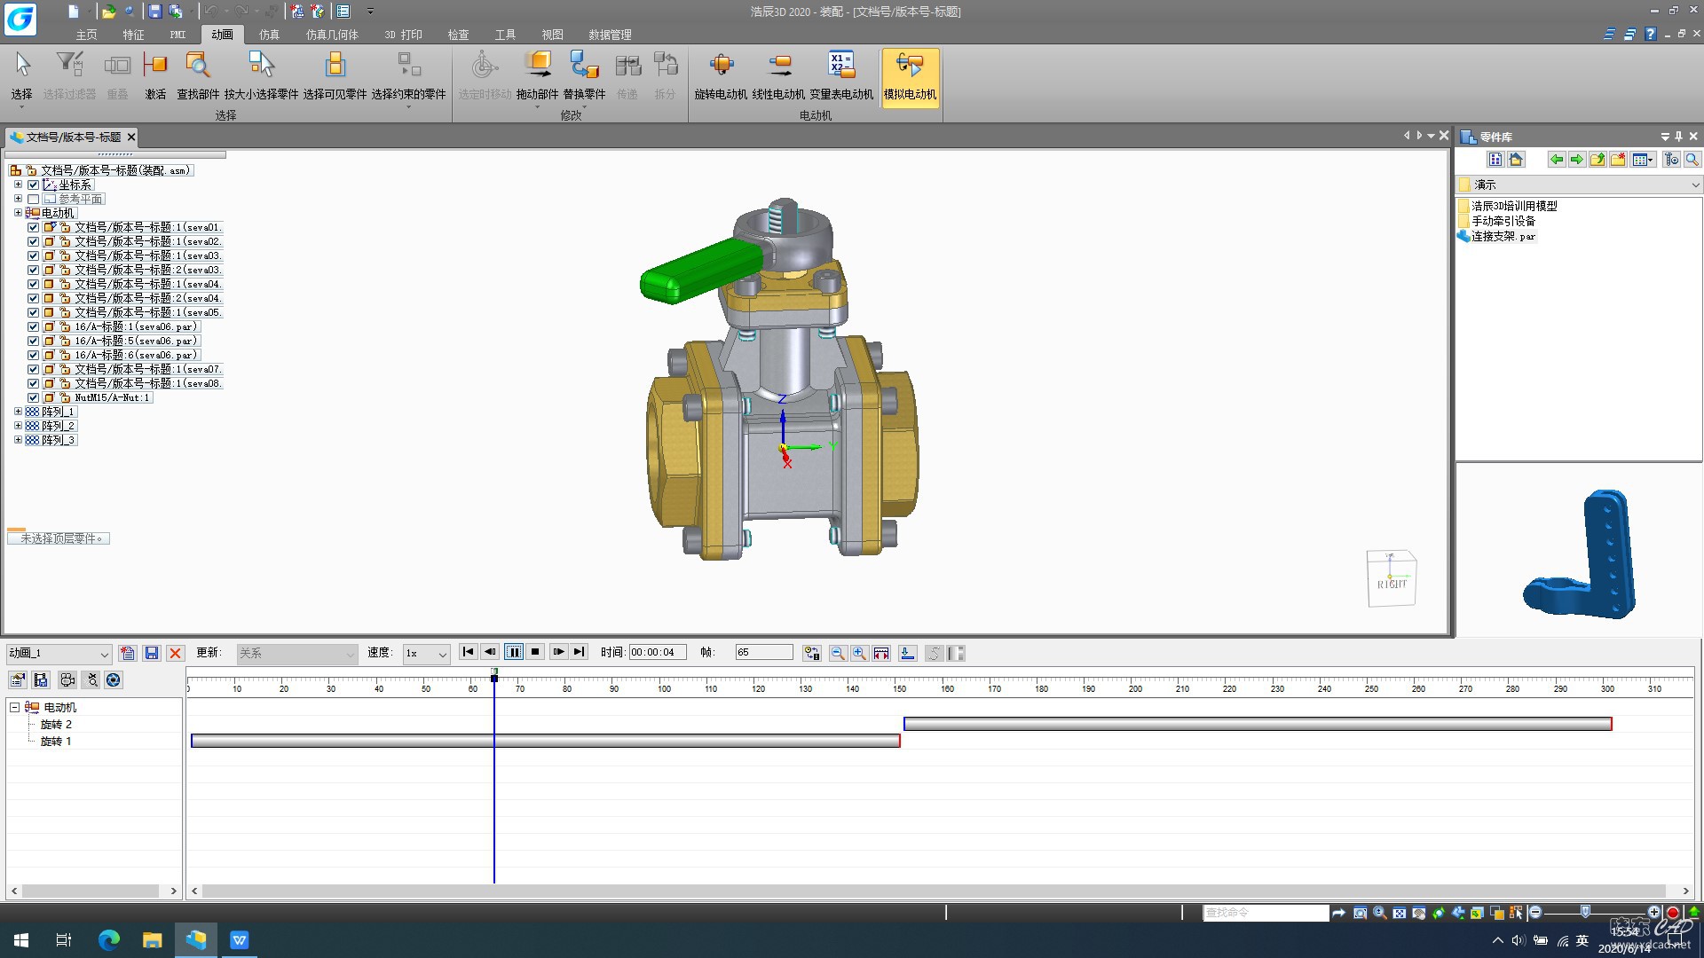
Task: Switch to the 主页 ribbon tab
Action: coord(86,35)
